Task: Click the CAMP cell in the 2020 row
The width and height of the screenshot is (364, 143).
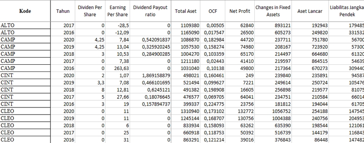Action: pyautogui.click(x=25, y=40)
